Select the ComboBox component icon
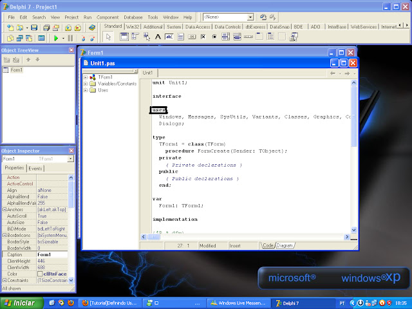Image resolution: width=412 pixels, height=309 pixels. tap(237, 37)
